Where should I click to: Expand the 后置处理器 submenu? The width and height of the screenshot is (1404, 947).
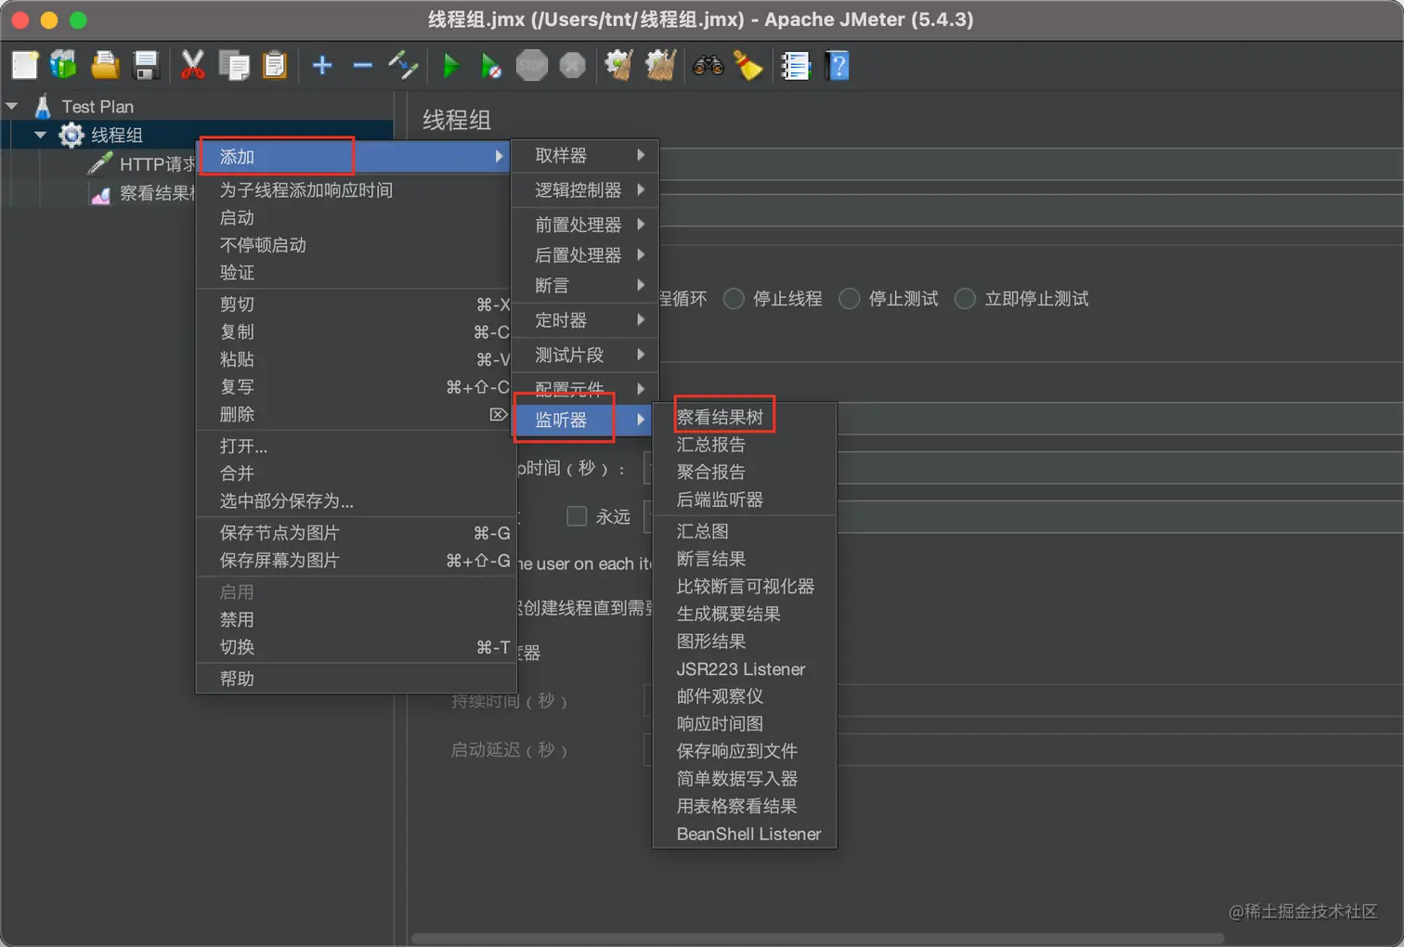(585, 254)
